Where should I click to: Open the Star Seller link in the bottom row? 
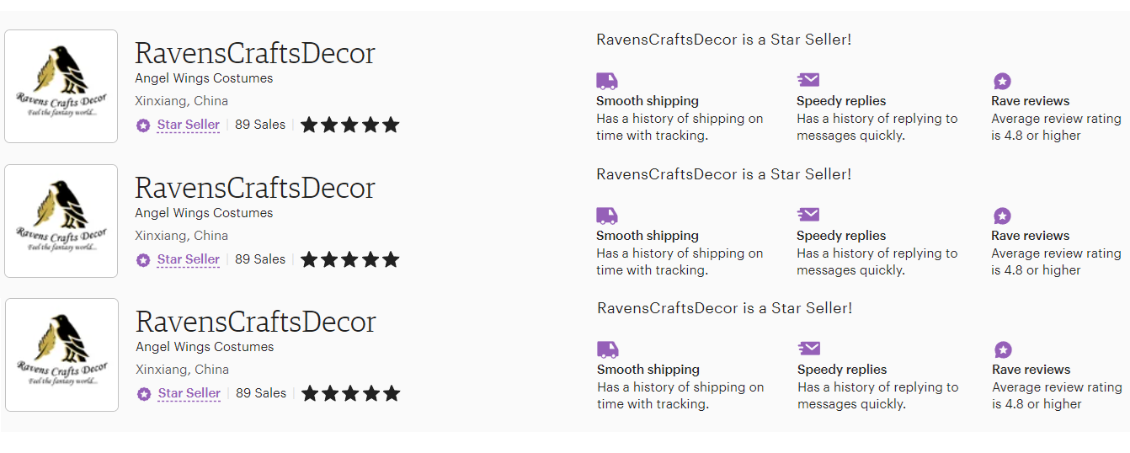click(x=189, y=393)
